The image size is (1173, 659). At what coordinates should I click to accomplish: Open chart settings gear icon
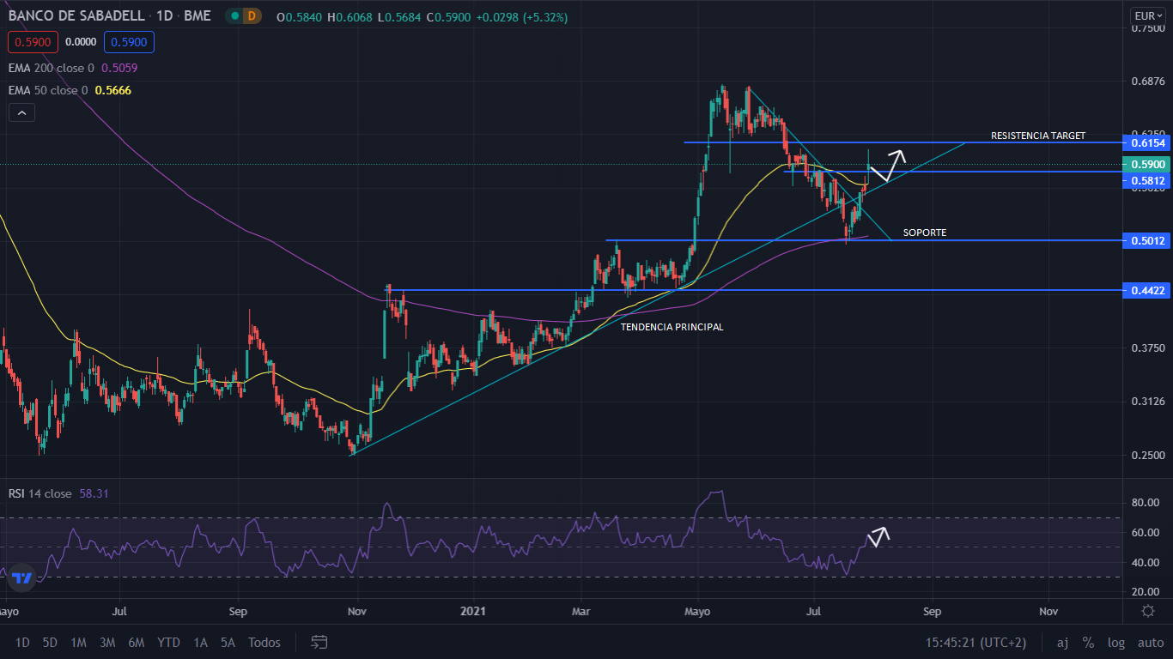[x=1148, y=611]
